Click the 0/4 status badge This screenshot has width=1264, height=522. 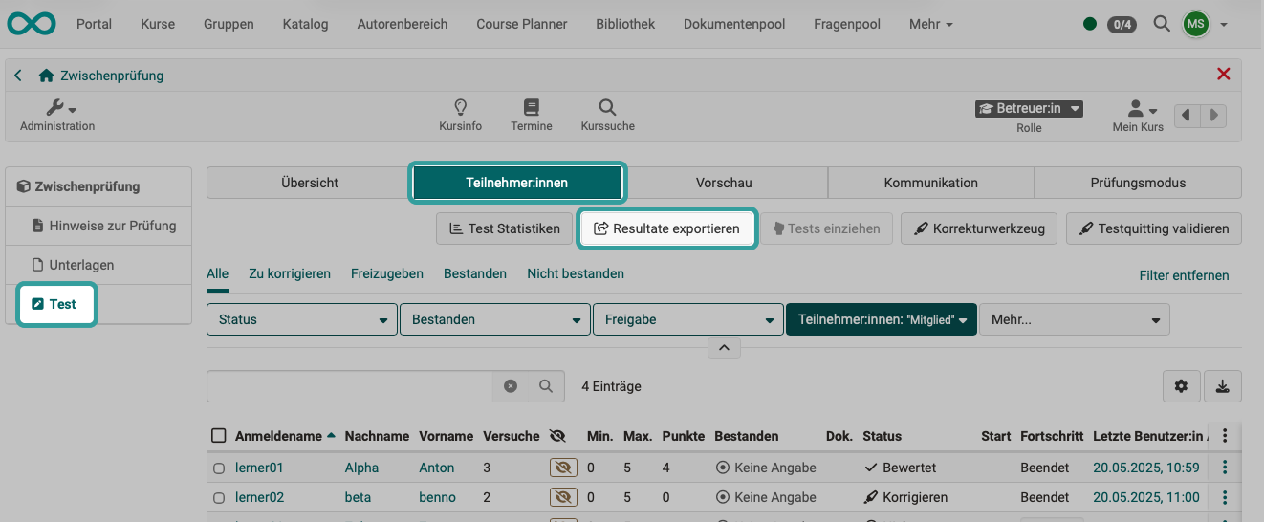pos(1122,25)
